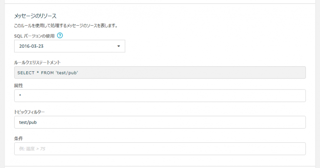
Task: Focus the 属性 attribute input field
Action: click(x=160, y=96)
